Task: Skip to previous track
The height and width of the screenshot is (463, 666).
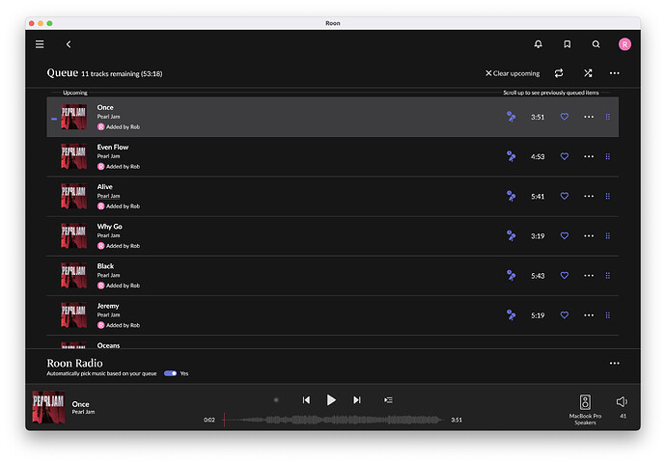Action: pyautogui.click(x=306, y=399)
